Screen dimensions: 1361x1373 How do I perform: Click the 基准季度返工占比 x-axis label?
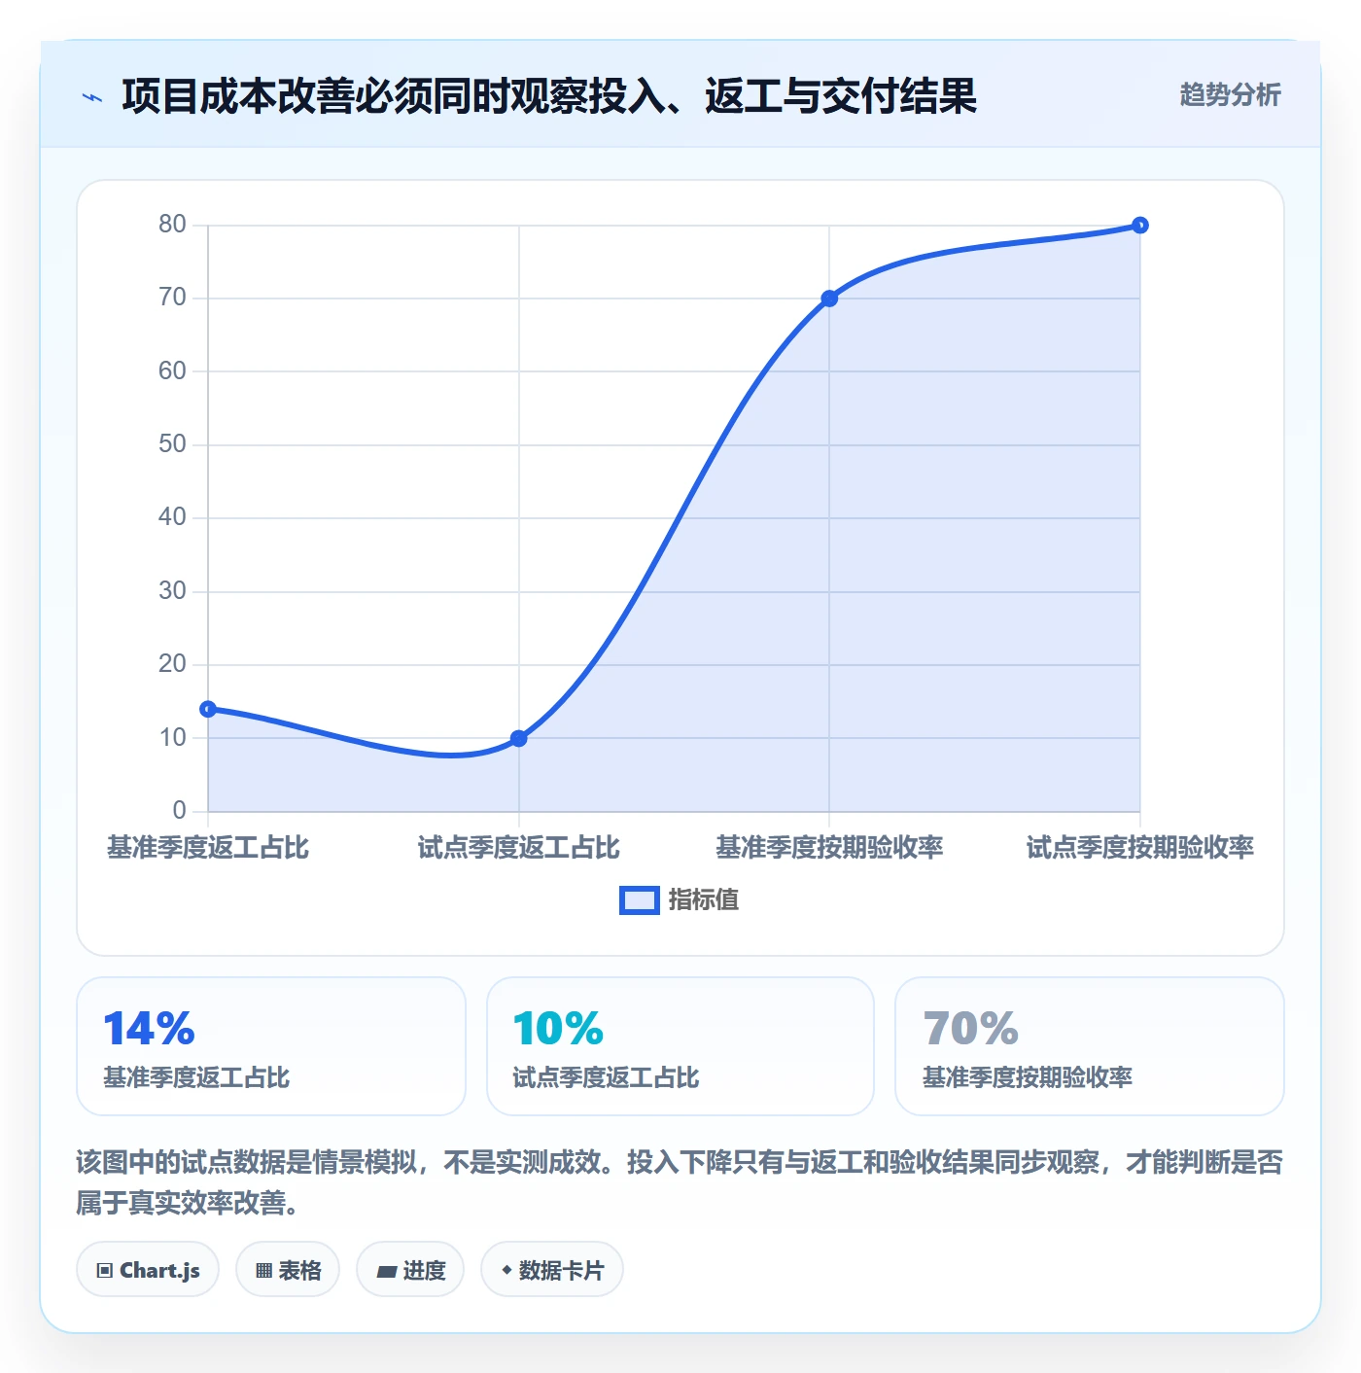tap(208, 848)
